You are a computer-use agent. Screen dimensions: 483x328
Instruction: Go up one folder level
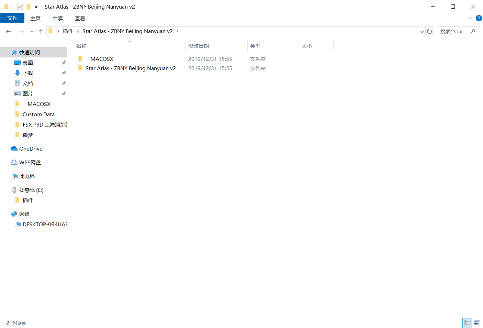coord(41,31)
